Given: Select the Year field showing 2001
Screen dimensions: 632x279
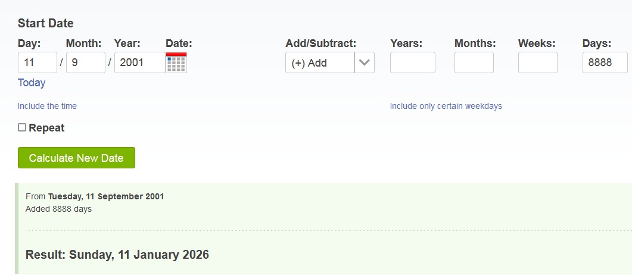Looking at the screenshot, I should pyautogui.click(x=139, y=62).
